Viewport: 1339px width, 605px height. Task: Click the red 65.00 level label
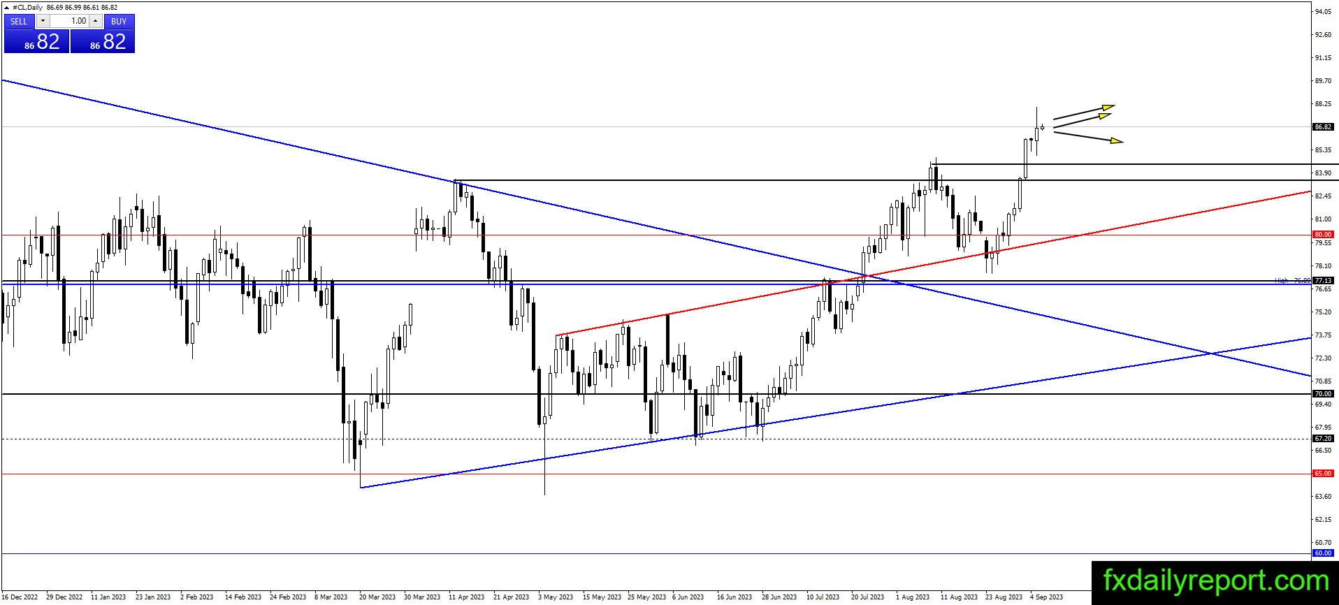pos(1323,474)
